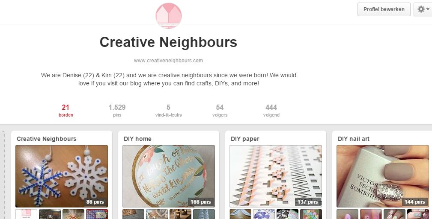Open the DIY nail art cover photo

click(x=383, y=176)
